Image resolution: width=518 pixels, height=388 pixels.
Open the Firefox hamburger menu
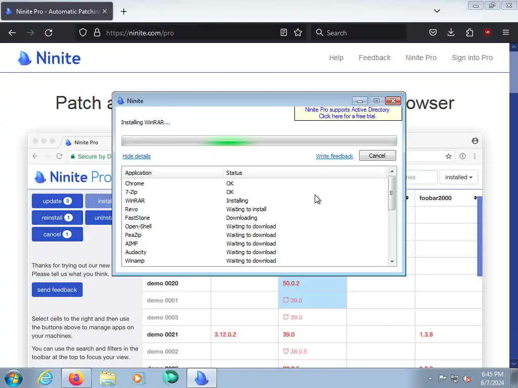[x=505, y=32]
